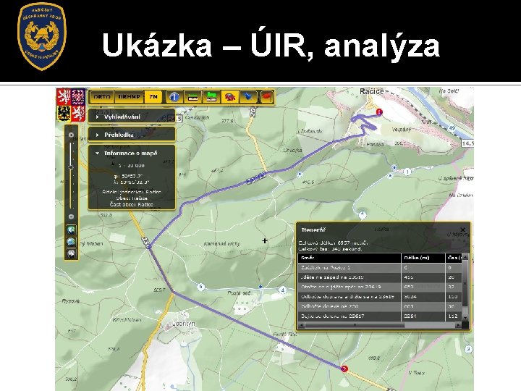Click the itinerary vertical scroll up arrow
This screenshot has width=521, height=391.
465,256
